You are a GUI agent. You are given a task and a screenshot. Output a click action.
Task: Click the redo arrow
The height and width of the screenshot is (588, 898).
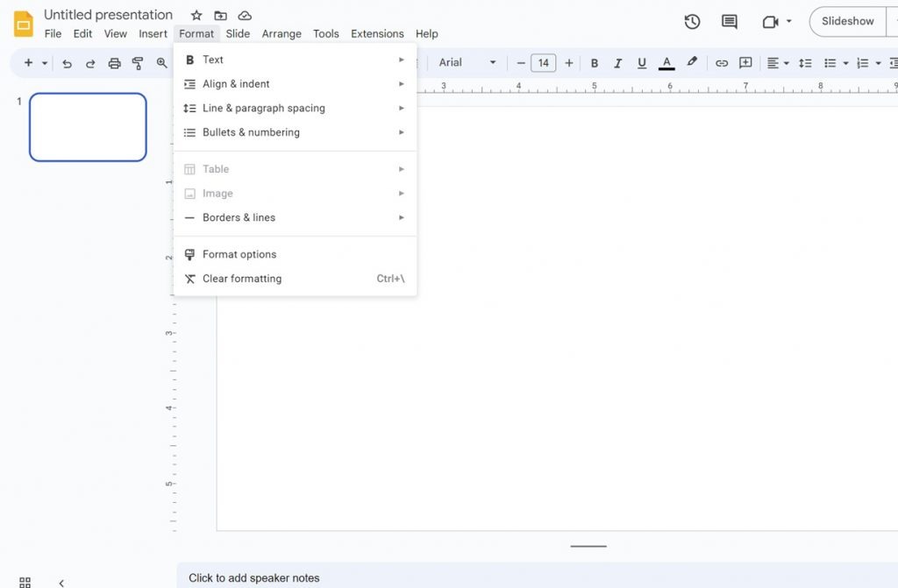tap(90, 63)
